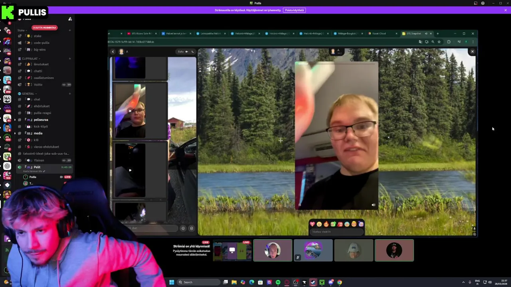
Task: Add channel to CLIPPAAJAT category
Action: 70,59
